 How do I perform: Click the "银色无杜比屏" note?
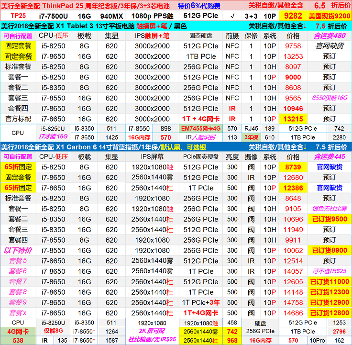click(x=330, y=209)
